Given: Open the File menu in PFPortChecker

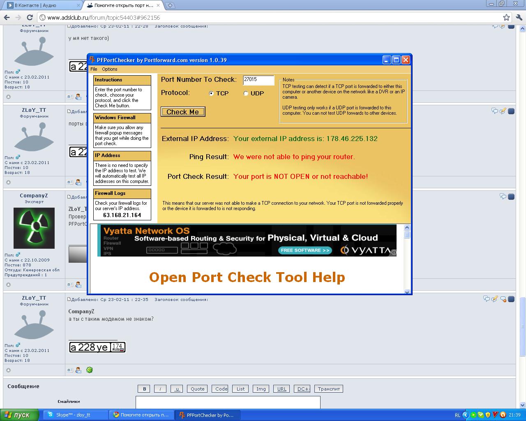Looking at the screenshot, I should click(94, 69).
